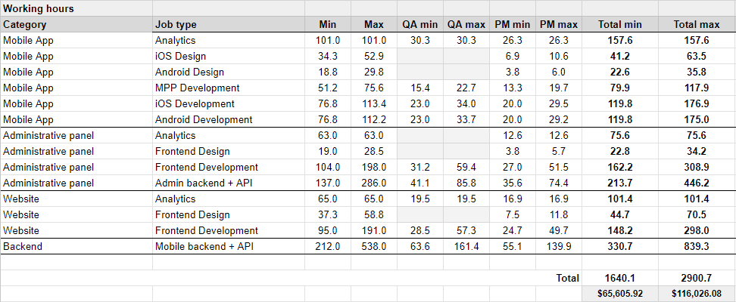Viewport: 736px width, 302px height.
Task: Click the Total max header cell
Action: (696, 24)
